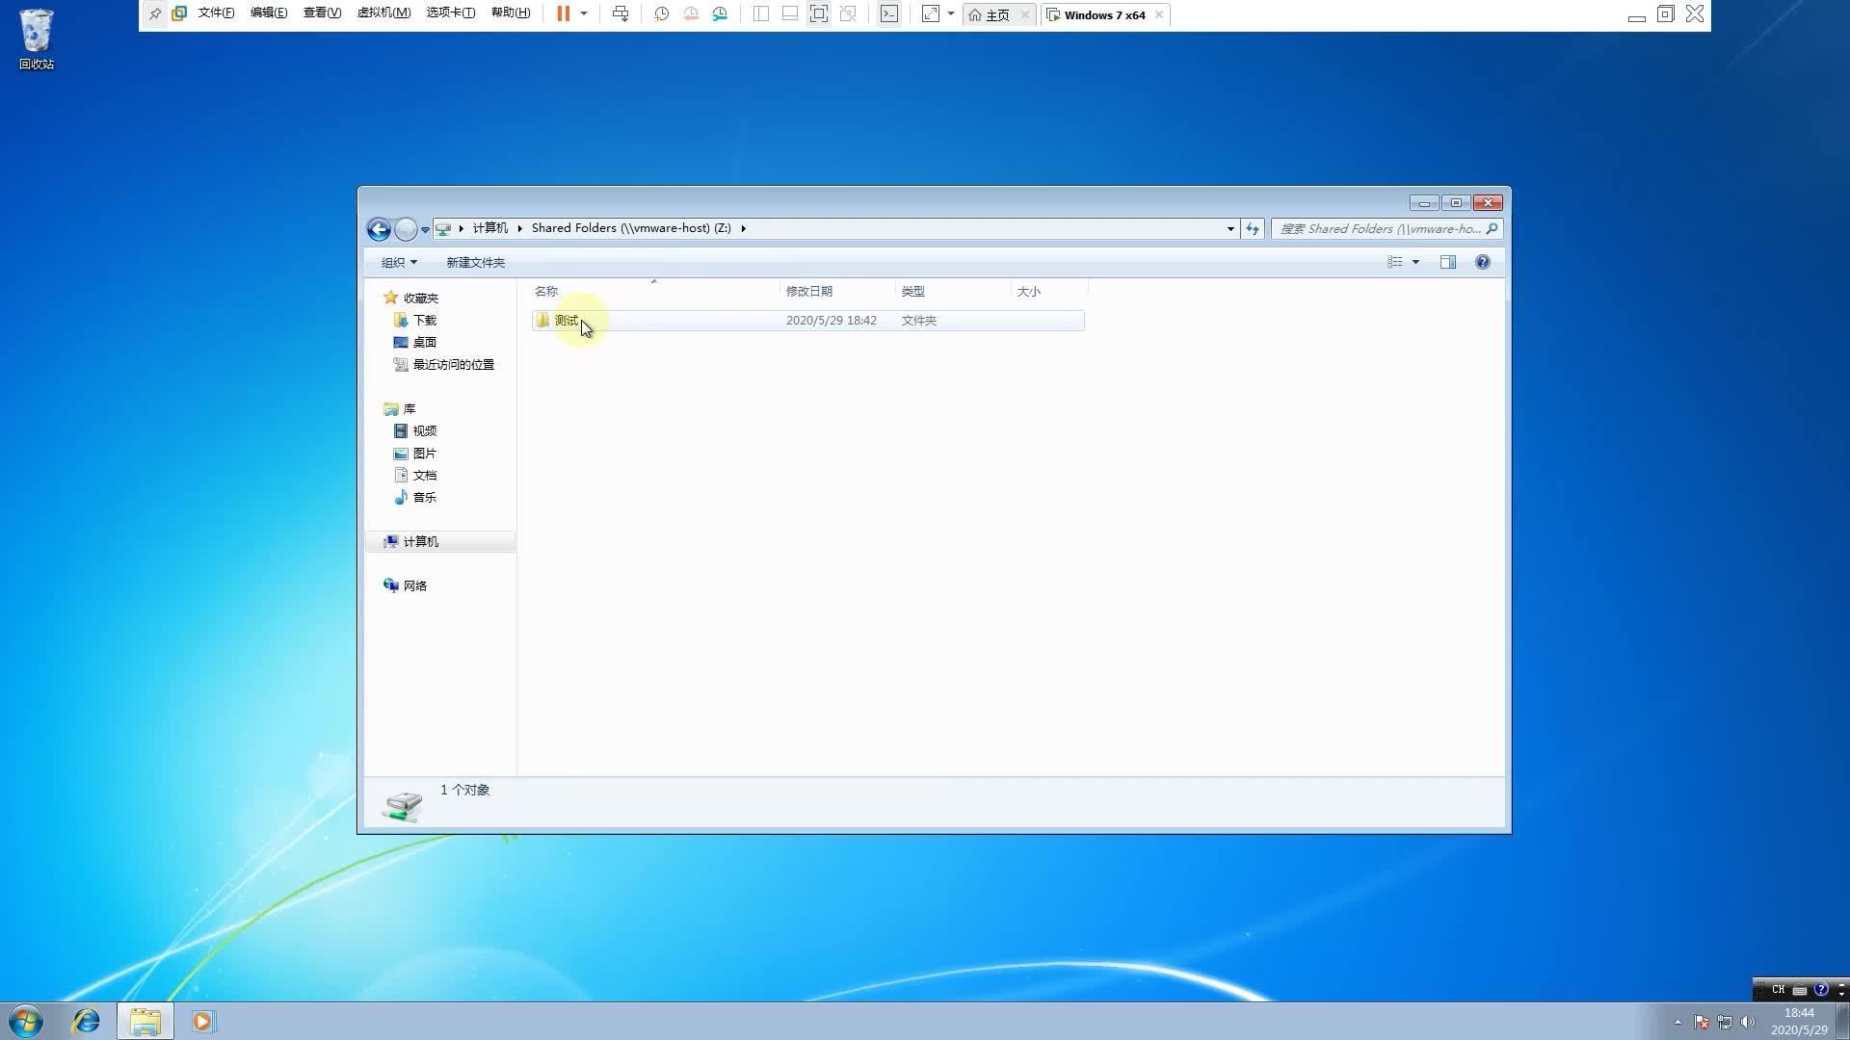Click the search Shared Folders input field
The image size is (1850, 1040).
(x=1386, y=229)
